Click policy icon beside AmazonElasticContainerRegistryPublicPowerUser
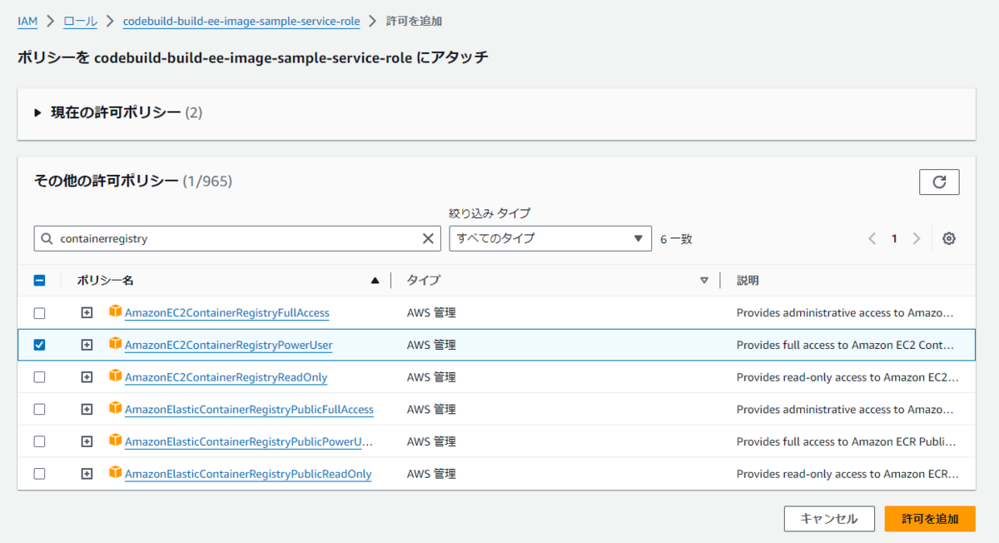Image resolution: width=999 pixels, height=543 pixels. coord(115,441)
